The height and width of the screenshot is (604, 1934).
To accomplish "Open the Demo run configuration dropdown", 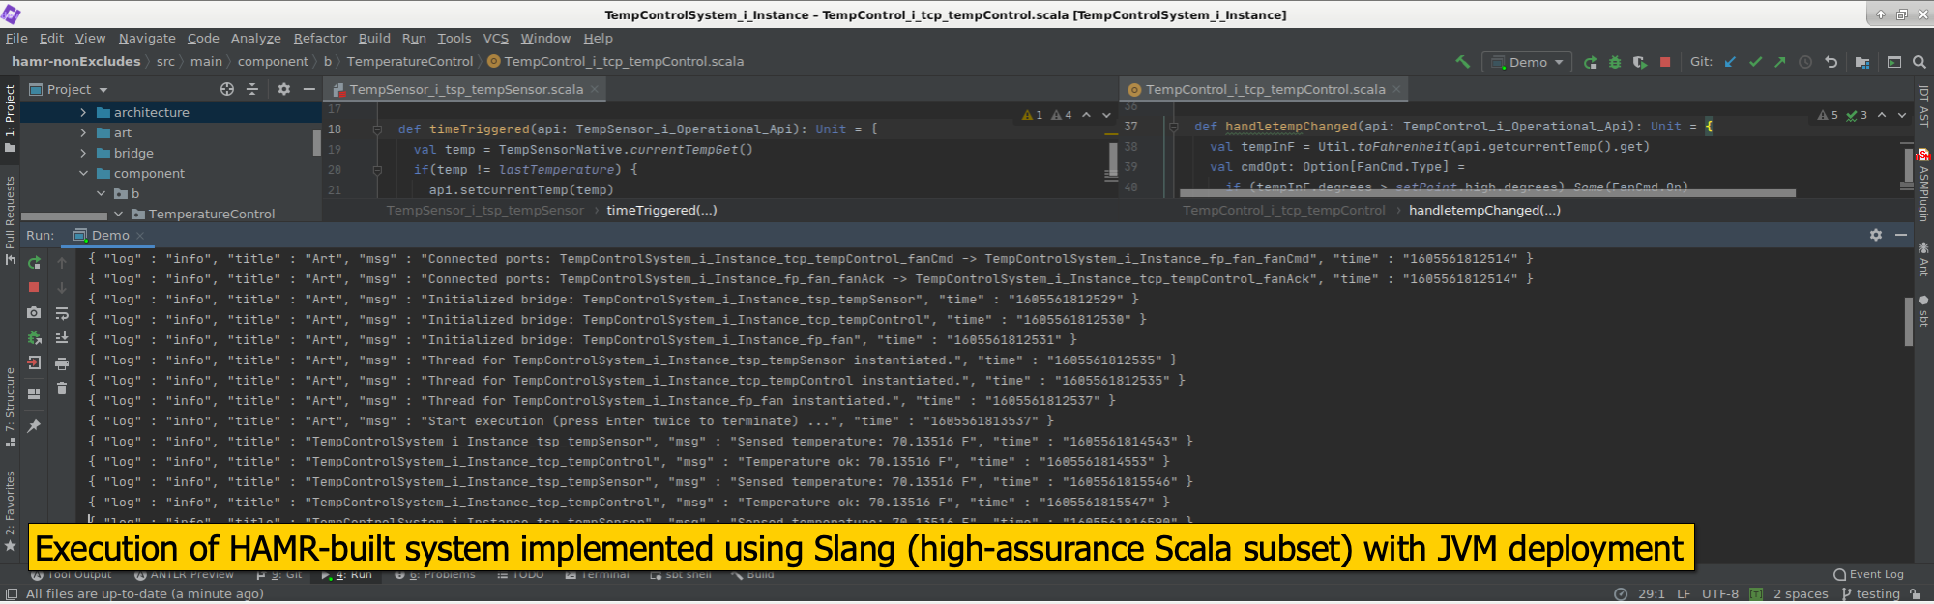I will (x=1528, y=62).
